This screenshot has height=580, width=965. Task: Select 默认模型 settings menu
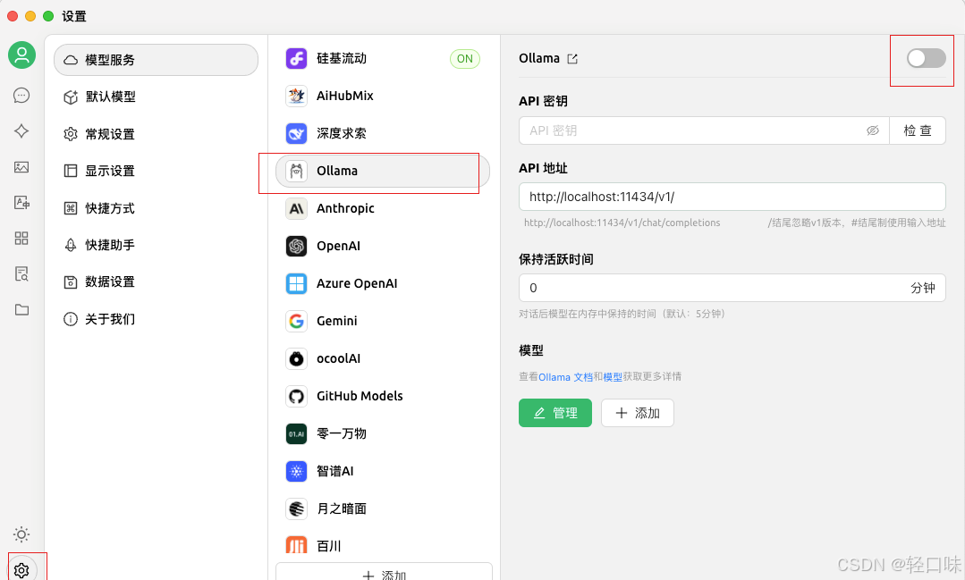(x=157, y=97)
